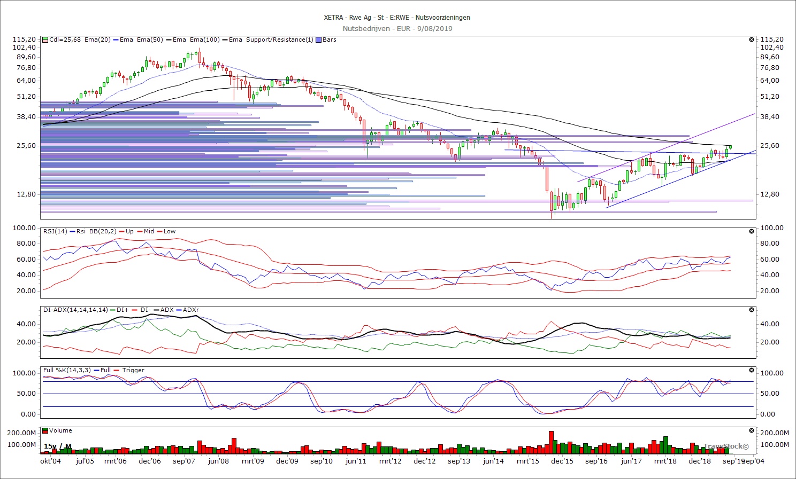Image resolution: width=796 pixels, height=479 pixels.
Task: Click the round icon in the Volume panel
Action: 752,430
